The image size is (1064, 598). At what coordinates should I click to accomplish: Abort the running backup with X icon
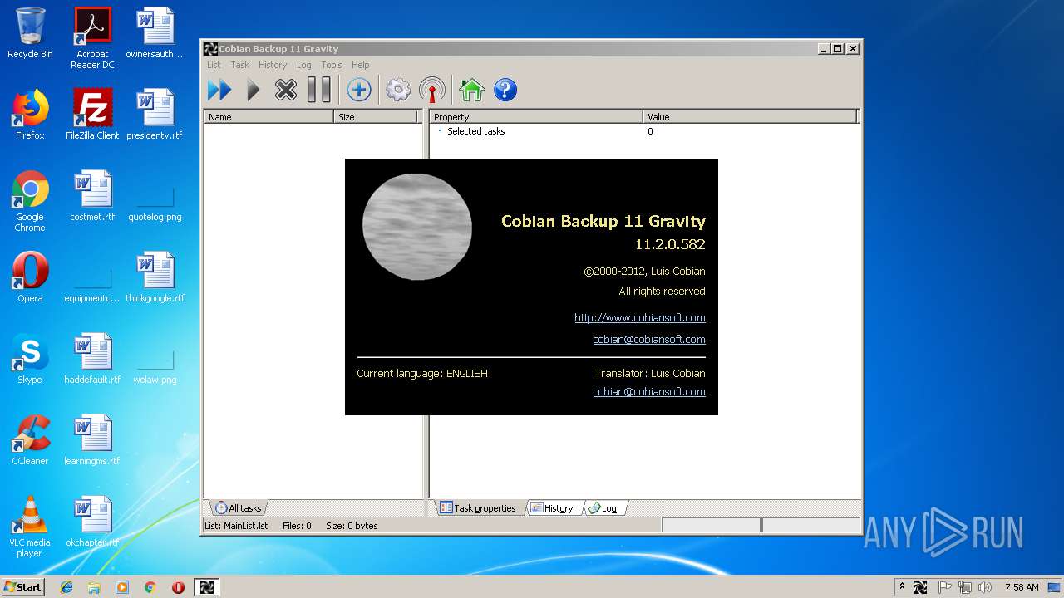[x=286, y=90]
